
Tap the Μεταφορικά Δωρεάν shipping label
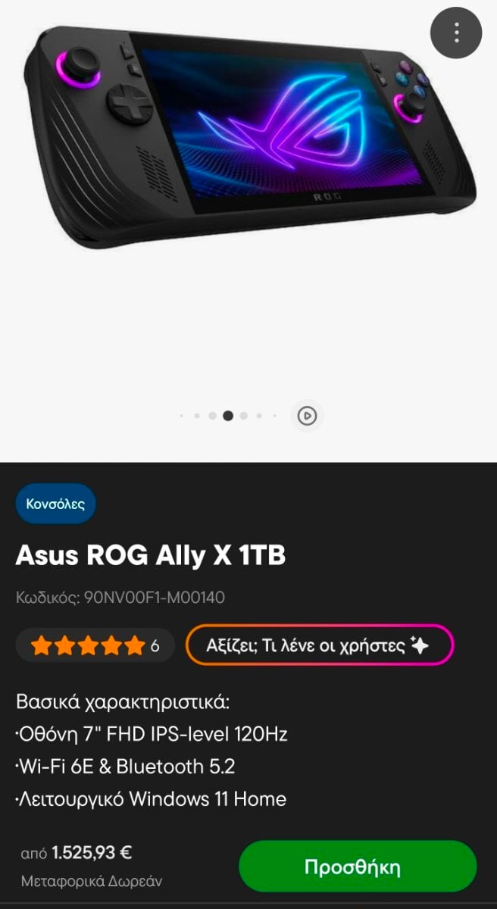click(92, 882)
